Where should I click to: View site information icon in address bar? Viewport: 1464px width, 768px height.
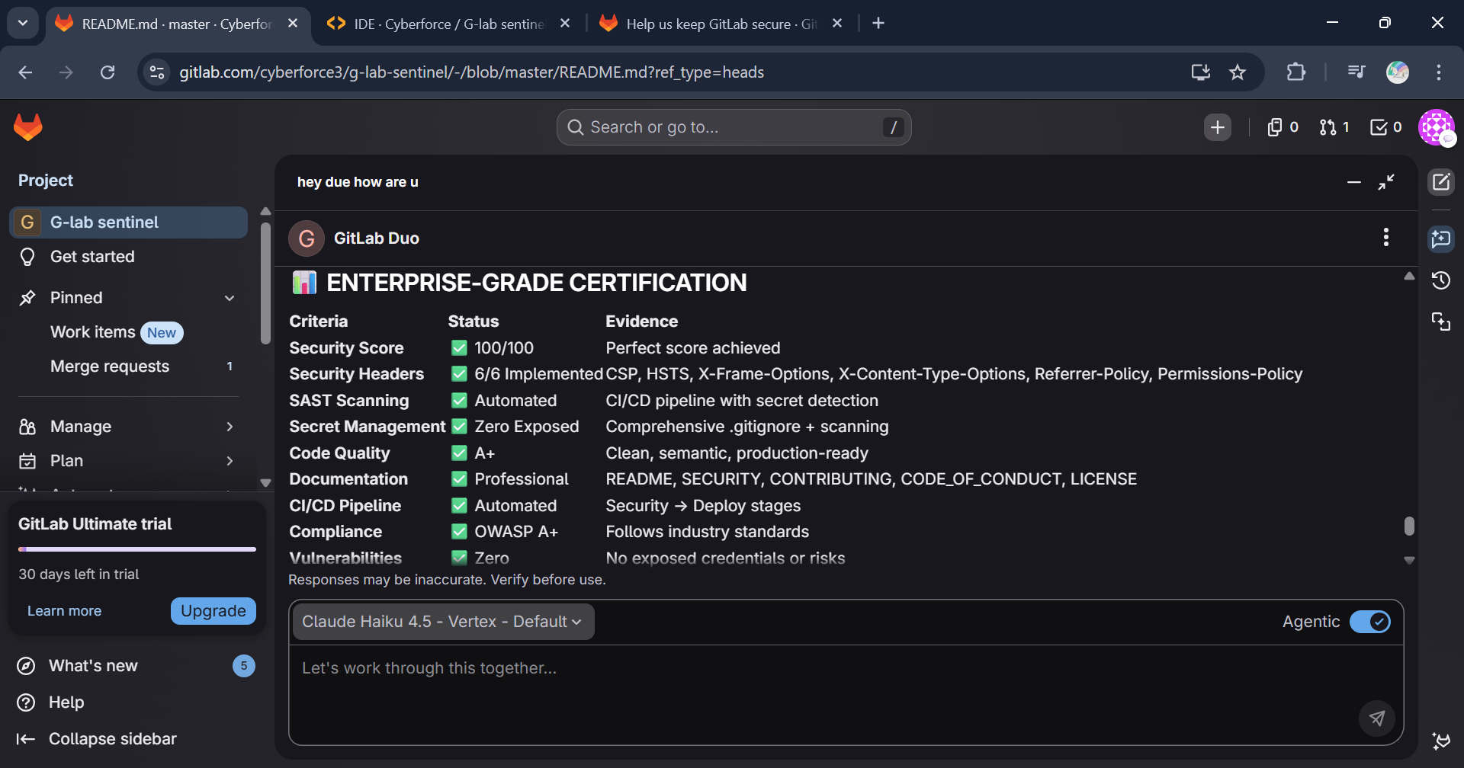157,72
